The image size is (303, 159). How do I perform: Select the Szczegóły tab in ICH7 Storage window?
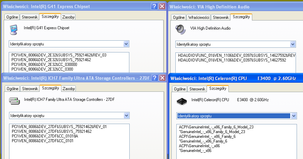tap(50, 88)
